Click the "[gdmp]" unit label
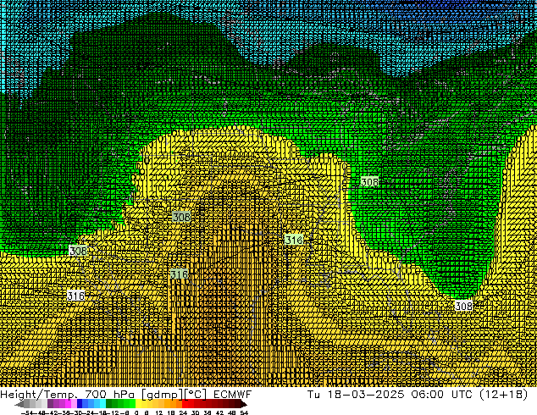 (162, 395)
